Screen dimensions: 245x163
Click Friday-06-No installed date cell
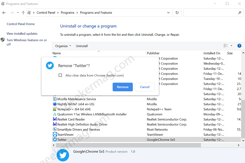point(214,130)
